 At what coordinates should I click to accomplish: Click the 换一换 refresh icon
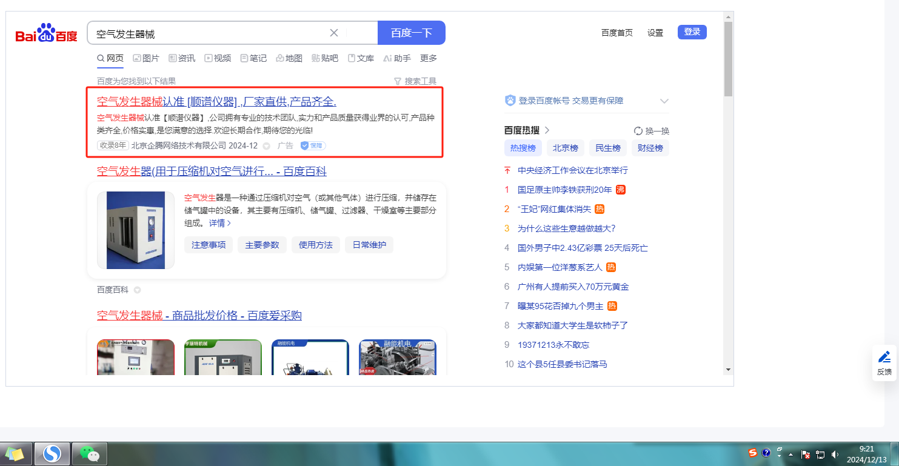click(638, 131)
